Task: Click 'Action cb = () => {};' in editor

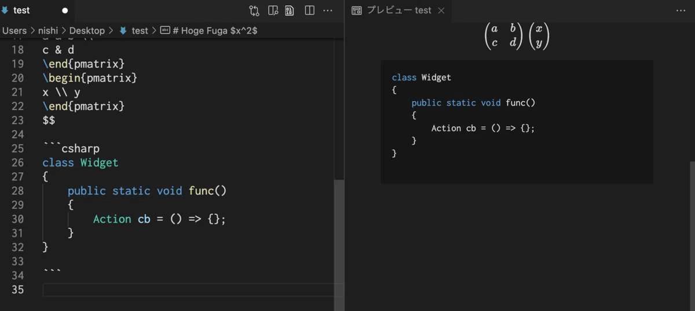Action: point(159,219)
